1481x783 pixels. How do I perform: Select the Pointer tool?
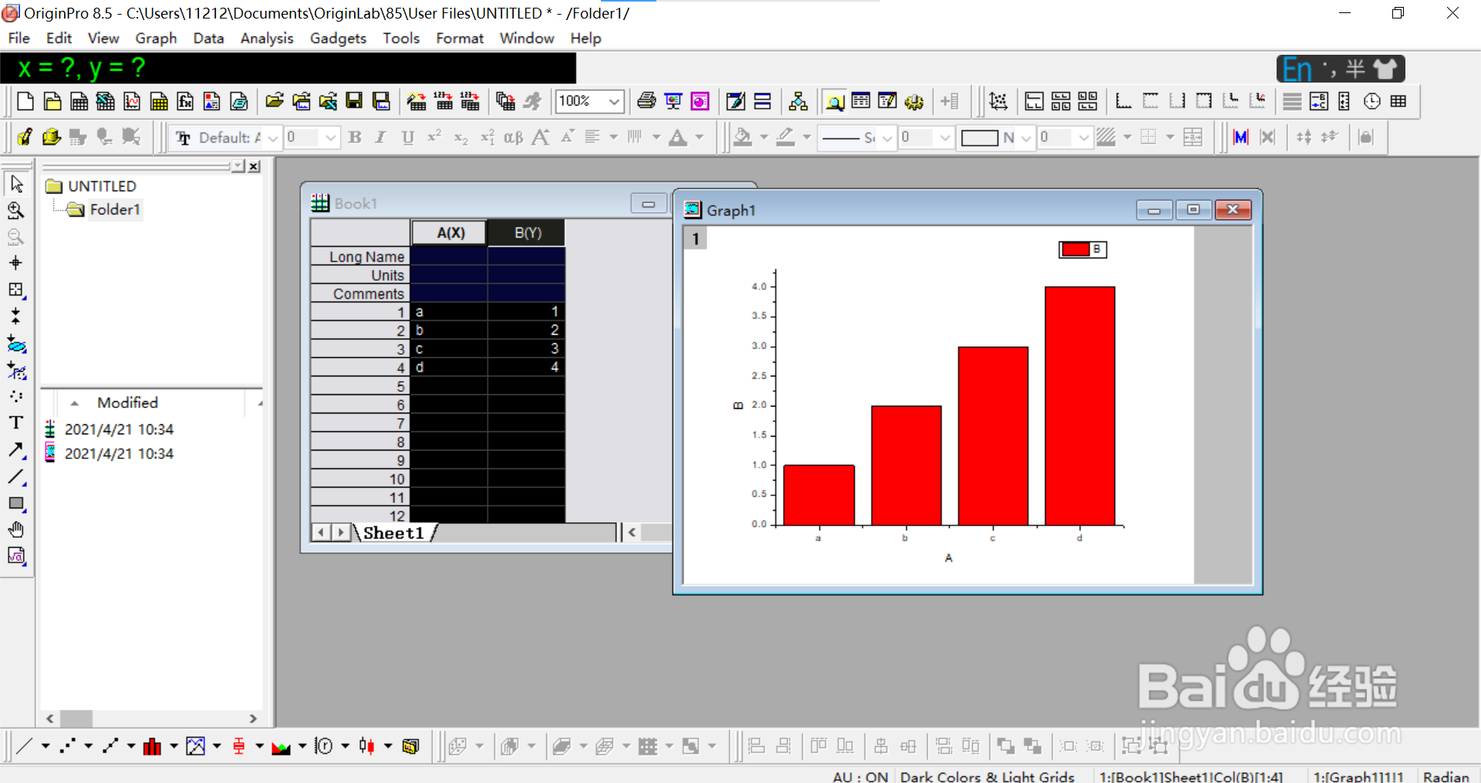(16, 184)
